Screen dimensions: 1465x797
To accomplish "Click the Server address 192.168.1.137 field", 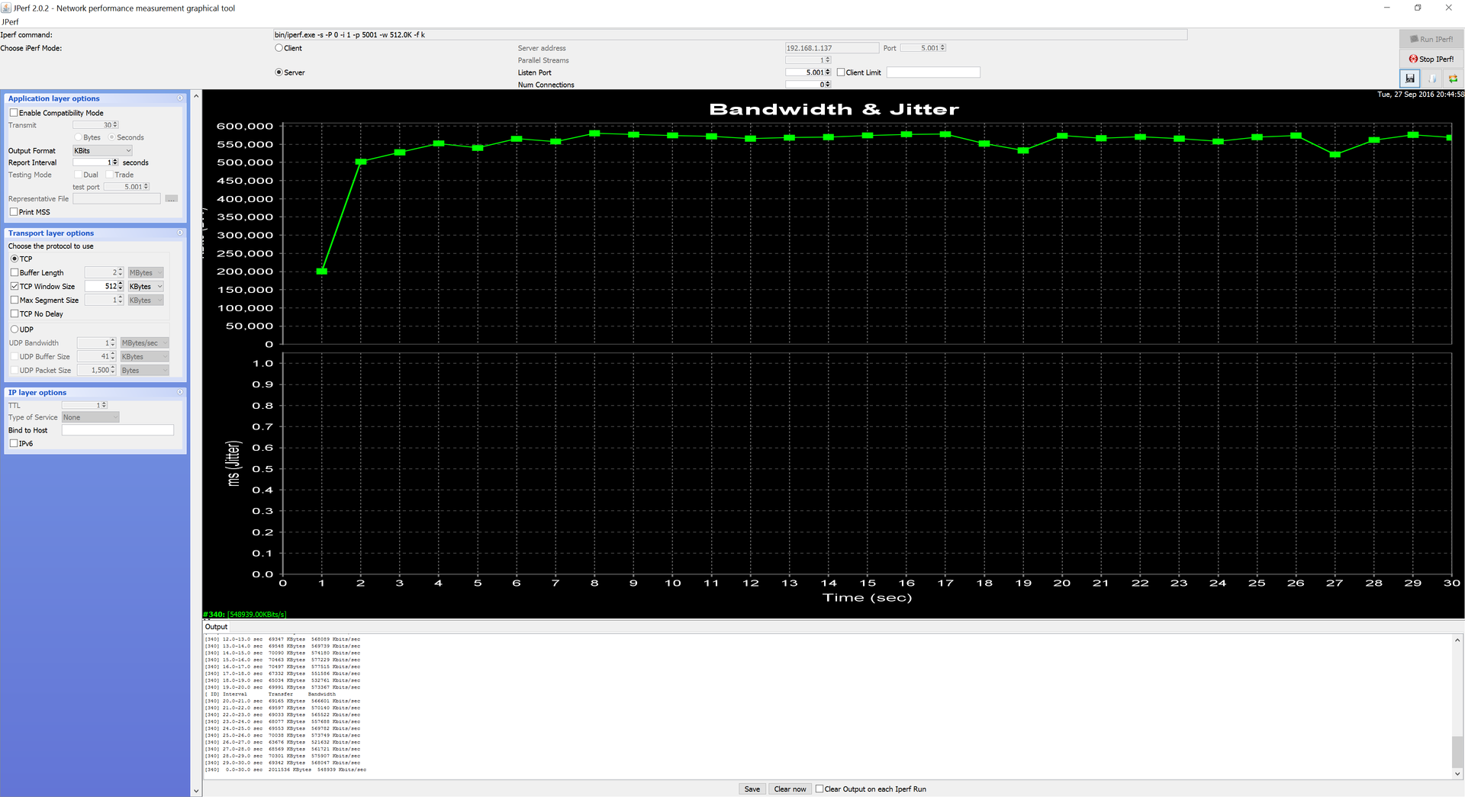I will pos(832,48).
